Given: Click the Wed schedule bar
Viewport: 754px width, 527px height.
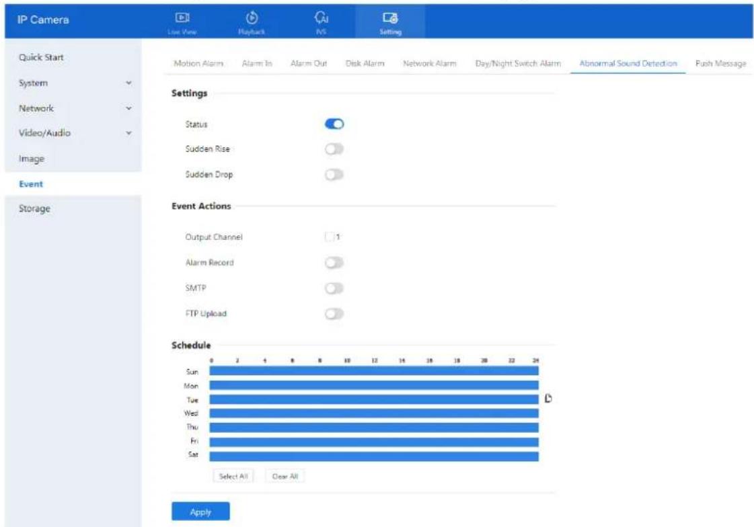Looking at the screenshot, I should point(373,413).
